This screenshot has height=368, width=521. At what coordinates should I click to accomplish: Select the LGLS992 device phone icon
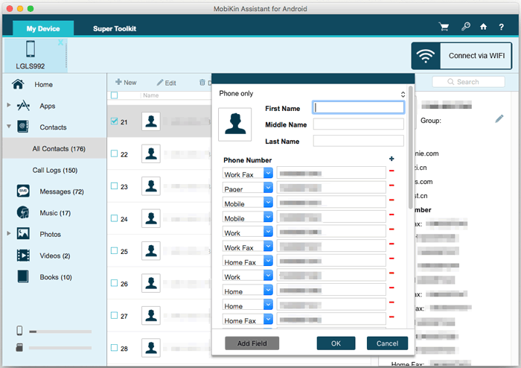(x=31, y=49)
